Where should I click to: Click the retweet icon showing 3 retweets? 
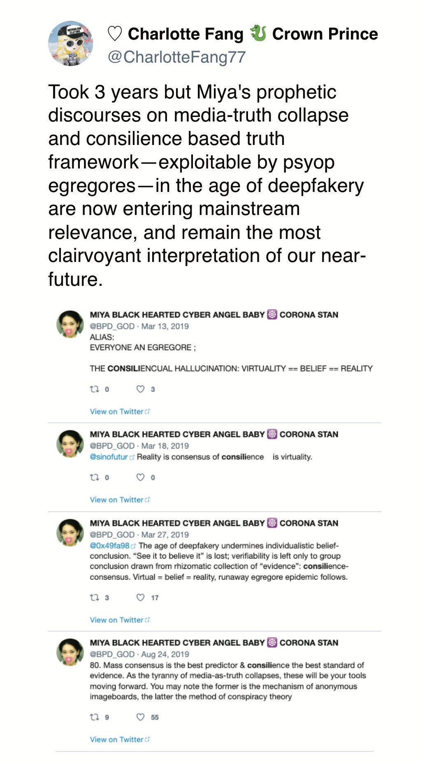94,598
